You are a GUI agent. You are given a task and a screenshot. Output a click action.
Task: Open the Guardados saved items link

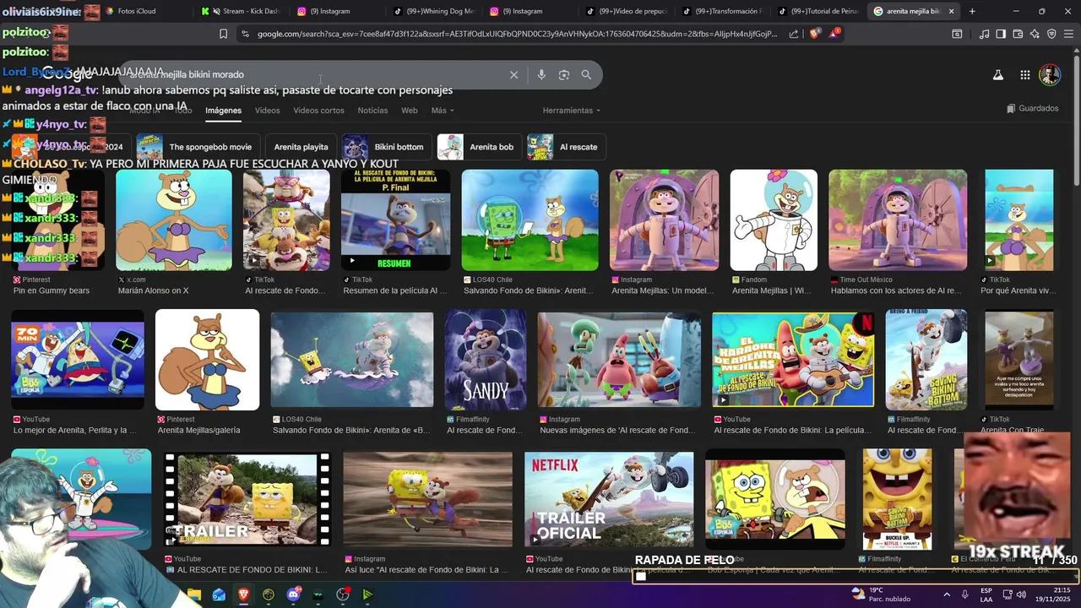(x=1032, y=108)
